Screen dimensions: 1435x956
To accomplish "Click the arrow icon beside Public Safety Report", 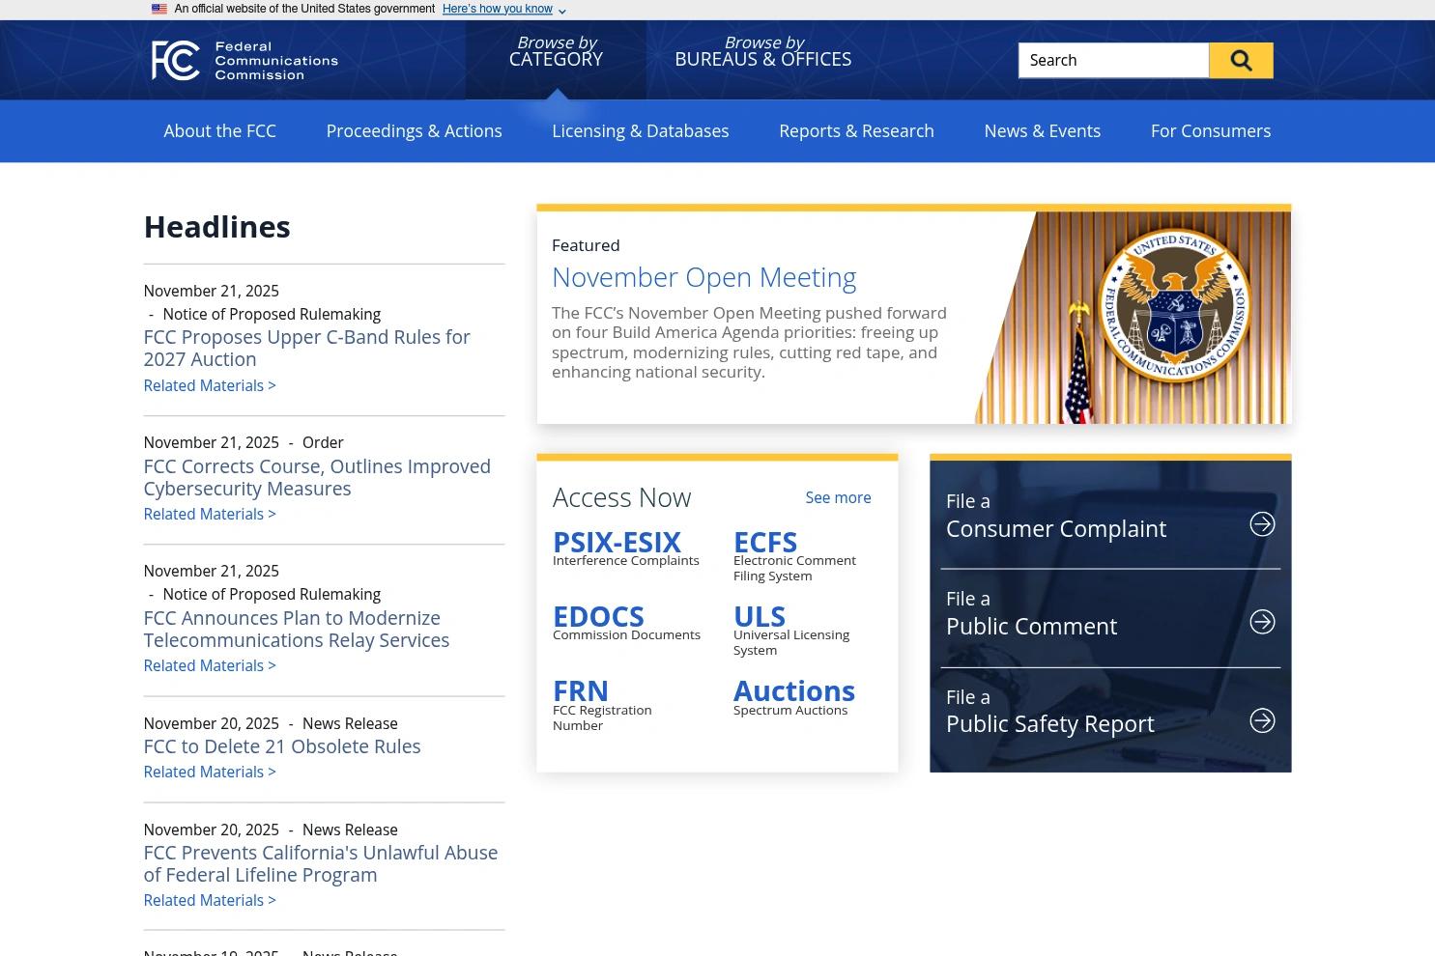I will [1262, 720].
